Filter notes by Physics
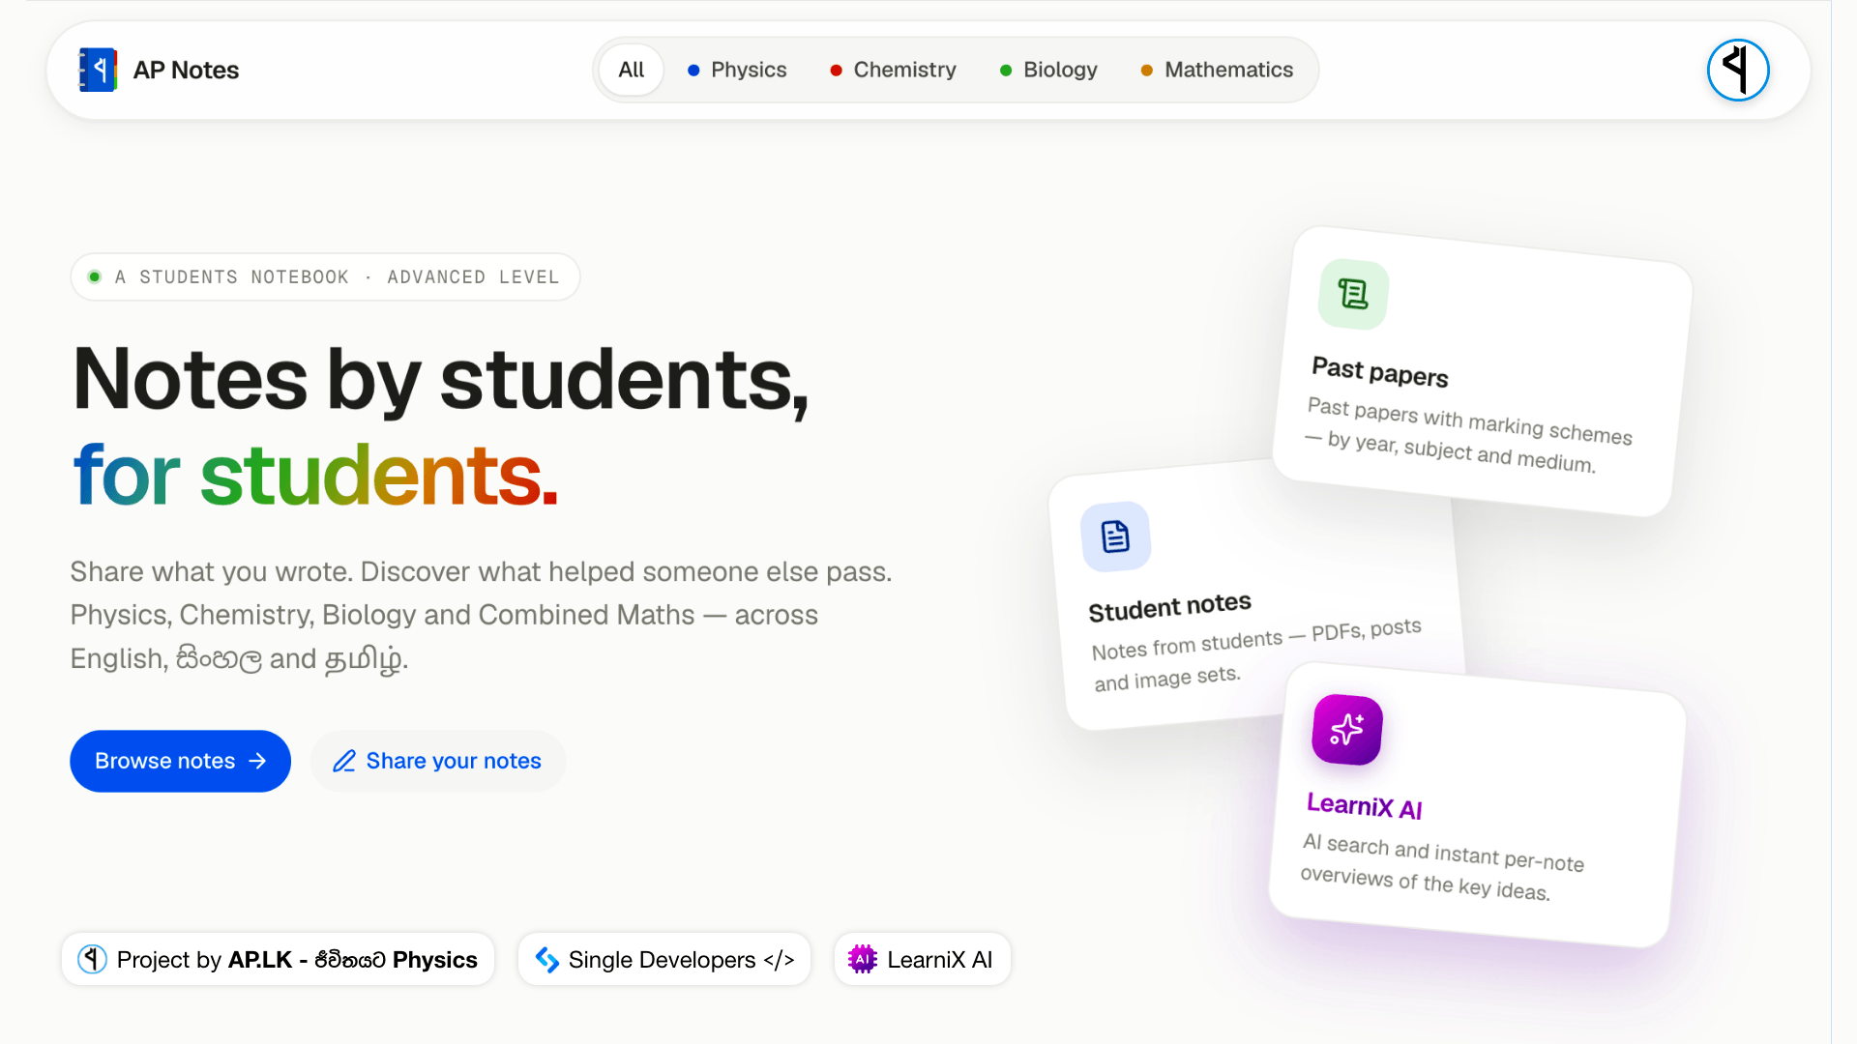The height and width of the screenshot is (1044, 1857). pos(737,70)
